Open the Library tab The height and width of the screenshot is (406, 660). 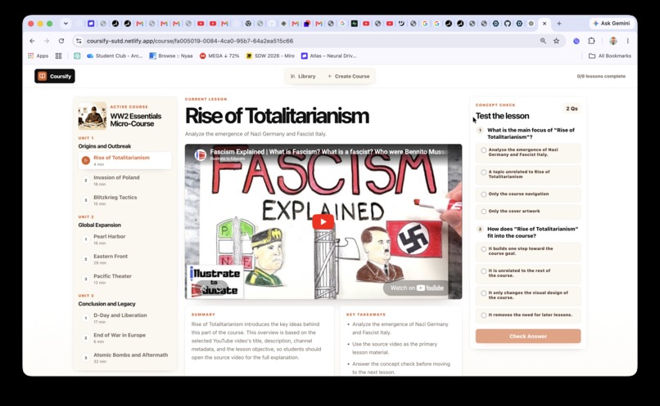coord(303,77)
